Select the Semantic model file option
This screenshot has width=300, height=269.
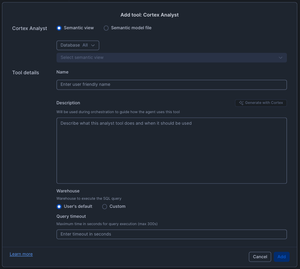click(106, 28)
